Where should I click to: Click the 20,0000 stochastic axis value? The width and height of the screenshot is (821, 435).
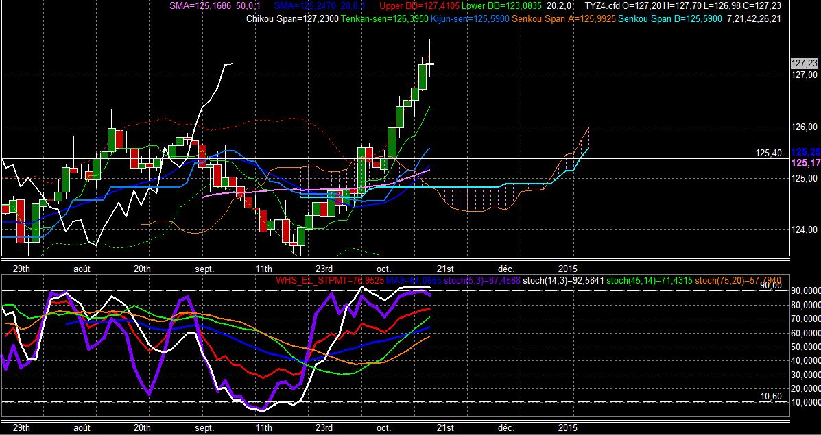click(x=805, y=389)
